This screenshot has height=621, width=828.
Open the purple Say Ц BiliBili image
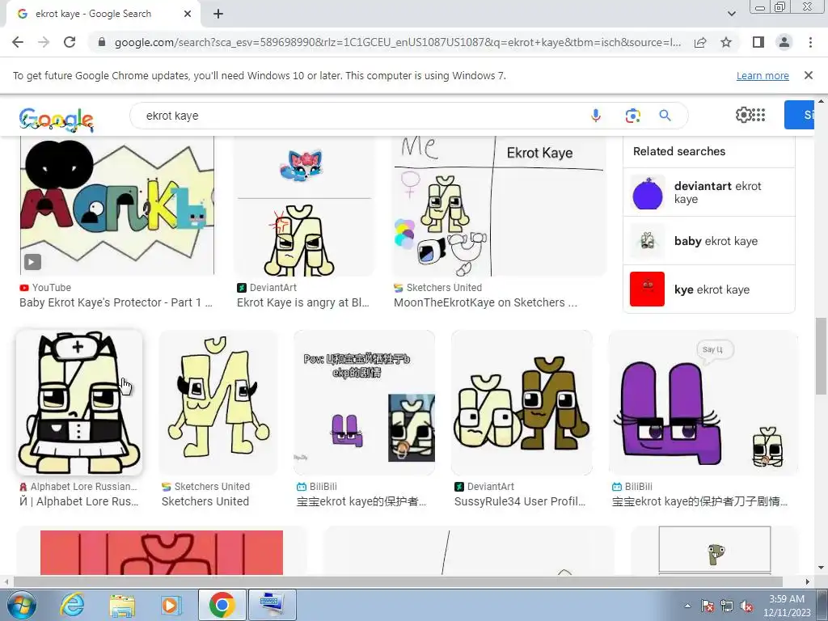pos(703,403)
